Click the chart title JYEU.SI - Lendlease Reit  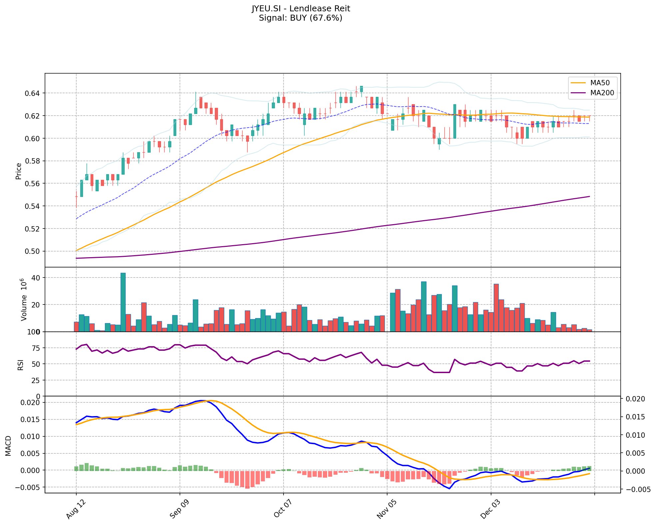point(301,9)
